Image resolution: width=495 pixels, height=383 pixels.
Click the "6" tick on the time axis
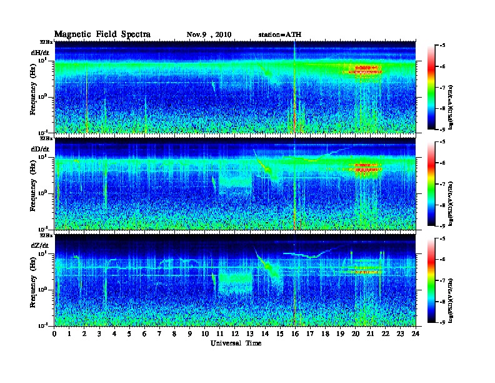tap(144, 334)
